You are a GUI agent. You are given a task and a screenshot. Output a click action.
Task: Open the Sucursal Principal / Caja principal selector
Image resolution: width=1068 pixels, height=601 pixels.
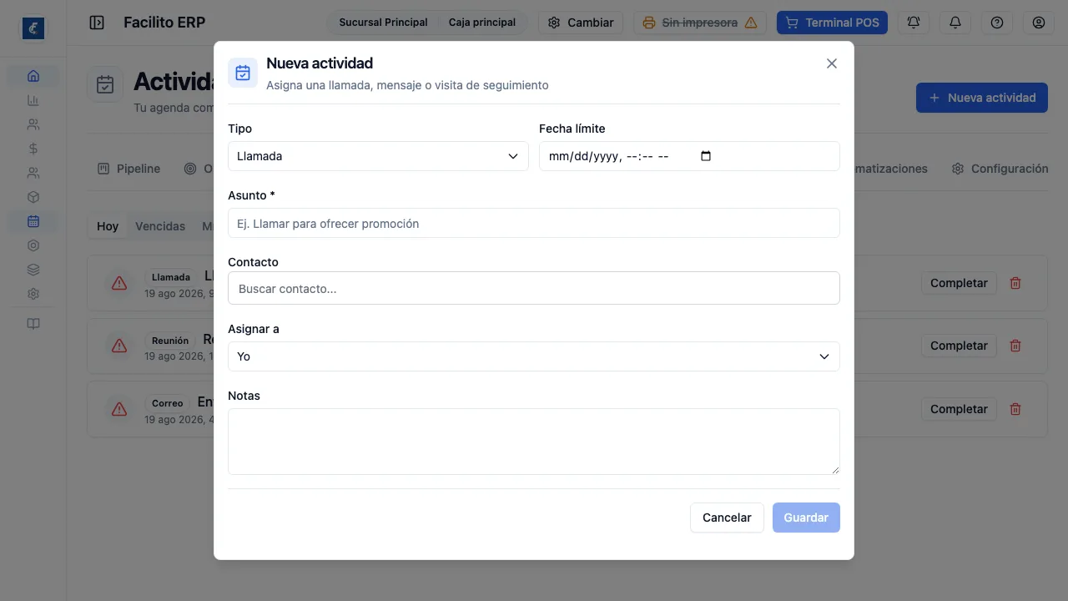coord(427,23)
